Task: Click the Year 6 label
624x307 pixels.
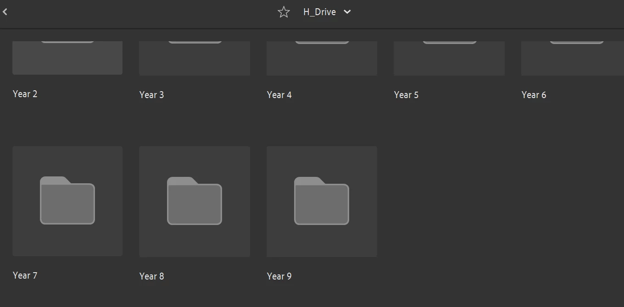Action: click(x=534, y=95)
